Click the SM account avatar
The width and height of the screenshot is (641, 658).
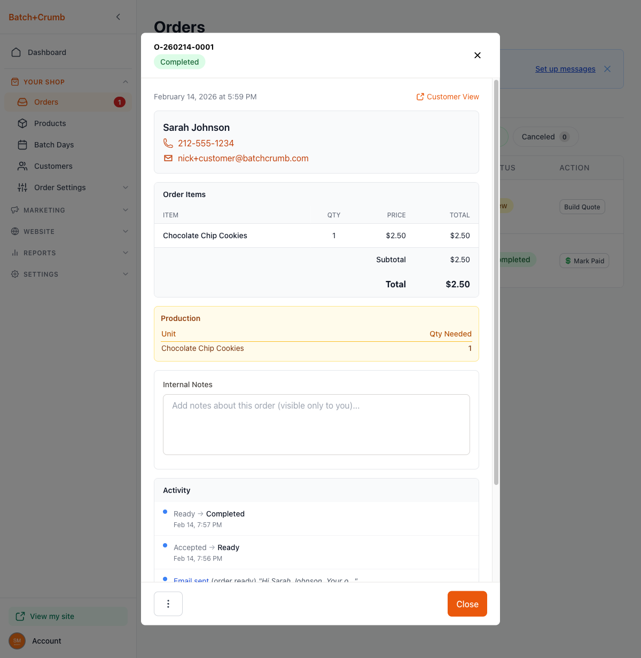tap(17, 641)
